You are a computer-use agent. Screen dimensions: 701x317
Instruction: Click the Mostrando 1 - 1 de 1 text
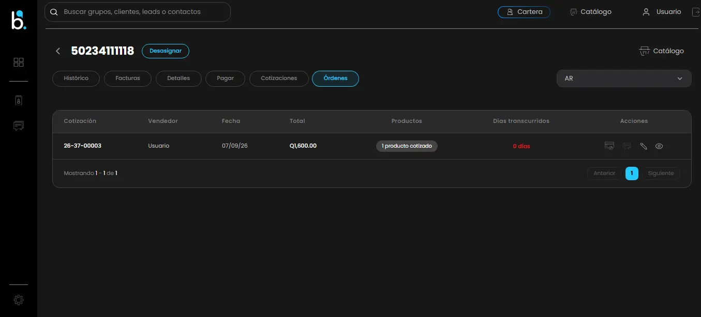point(91,173)
